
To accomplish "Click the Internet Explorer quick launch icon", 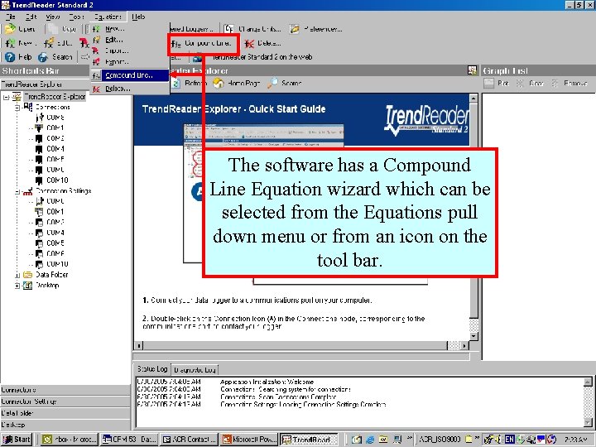I will 370,440.
